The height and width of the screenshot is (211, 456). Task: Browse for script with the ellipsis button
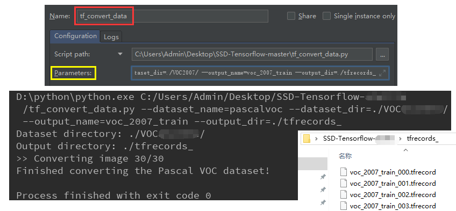tap(382, 54)
